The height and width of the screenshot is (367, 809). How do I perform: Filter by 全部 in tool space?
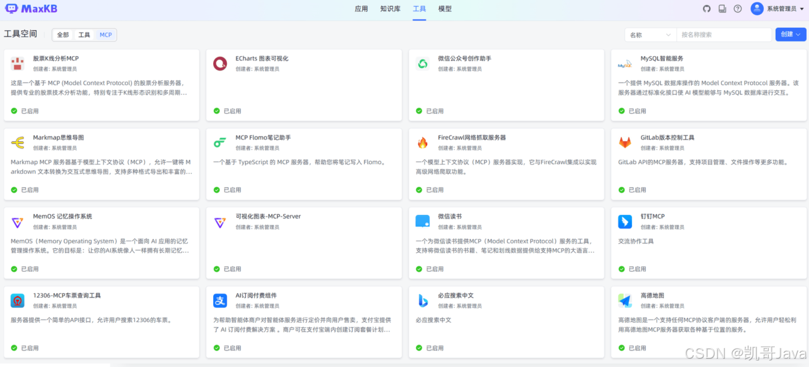63,35
